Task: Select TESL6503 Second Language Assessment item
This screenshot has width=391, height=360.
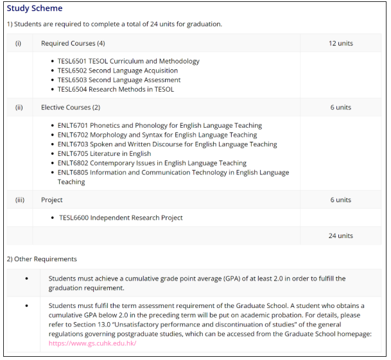Action: [x=119, y=80]
